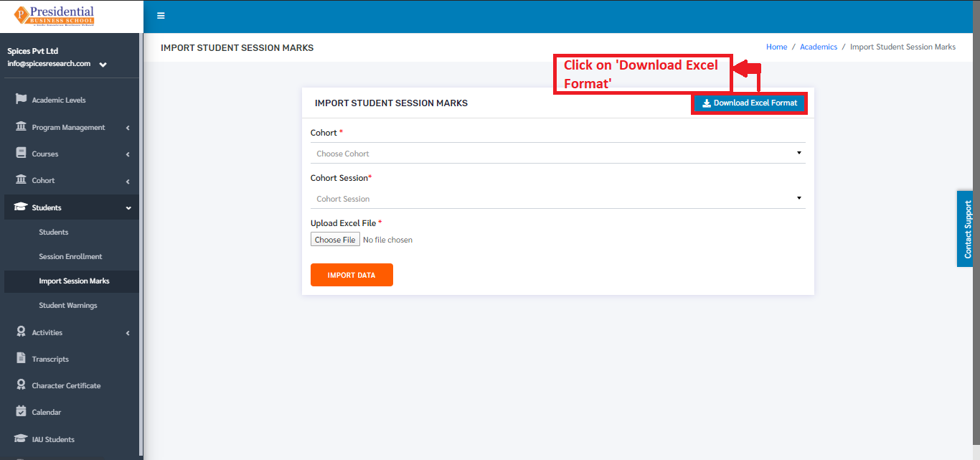Open the Spices Pvt Ltd account dropdown
980x460 pixels.
pyautogui.click(x=103, y=65)
